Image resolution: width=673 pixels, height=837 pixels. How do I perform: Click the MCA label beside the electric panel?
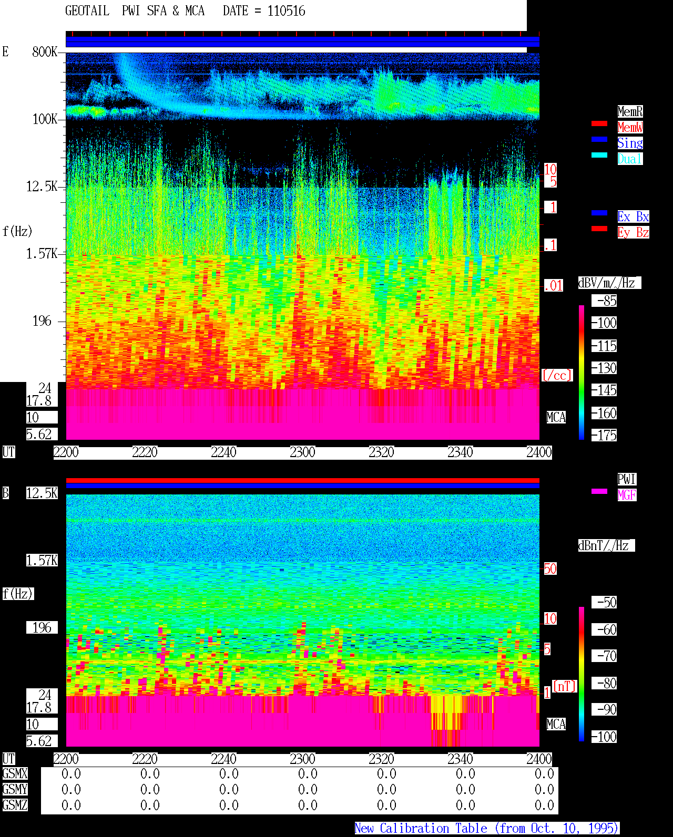(556, 417)
